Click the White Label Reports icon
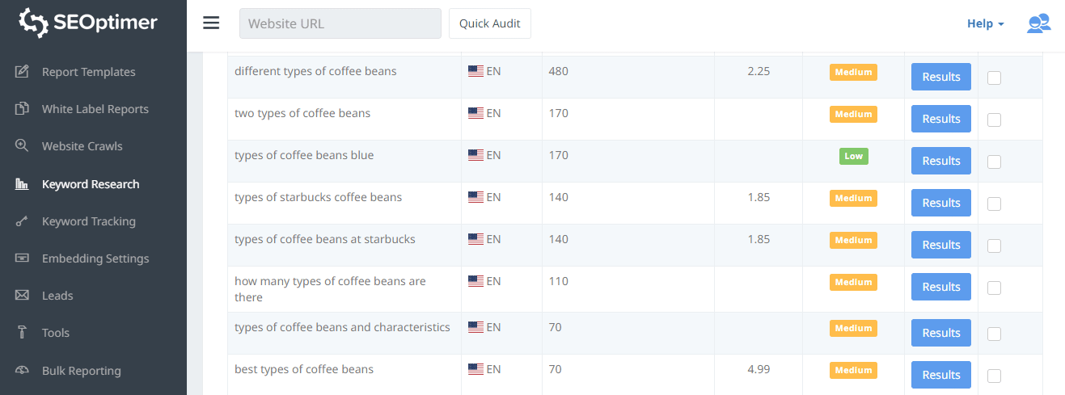1065x395 pixels. coord(23,109)
